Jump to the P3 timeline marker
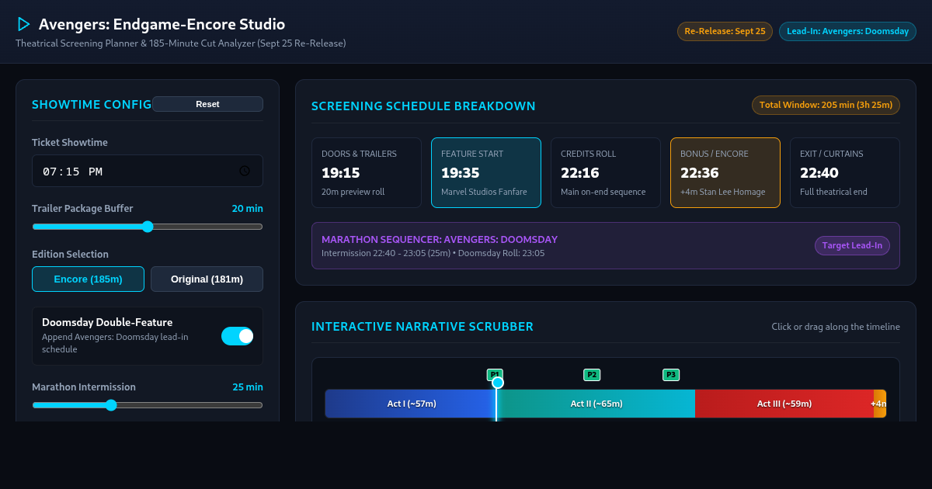Image resolution: width=932 pixels, height=489 pixels. point(671,375)
